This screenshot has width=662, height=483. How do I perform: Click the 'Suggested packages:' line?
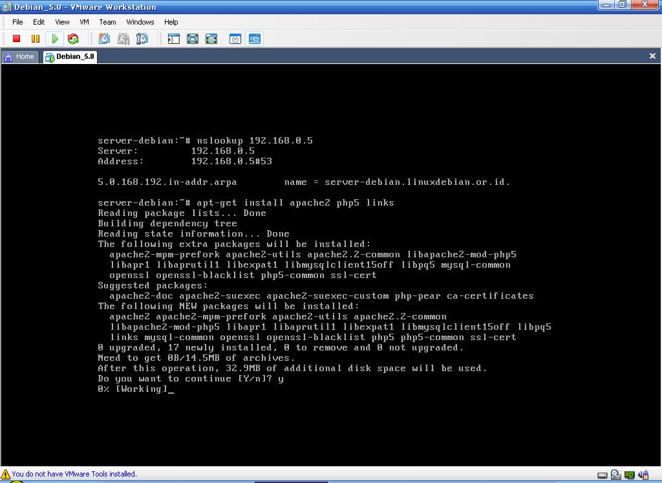point(153,285)
